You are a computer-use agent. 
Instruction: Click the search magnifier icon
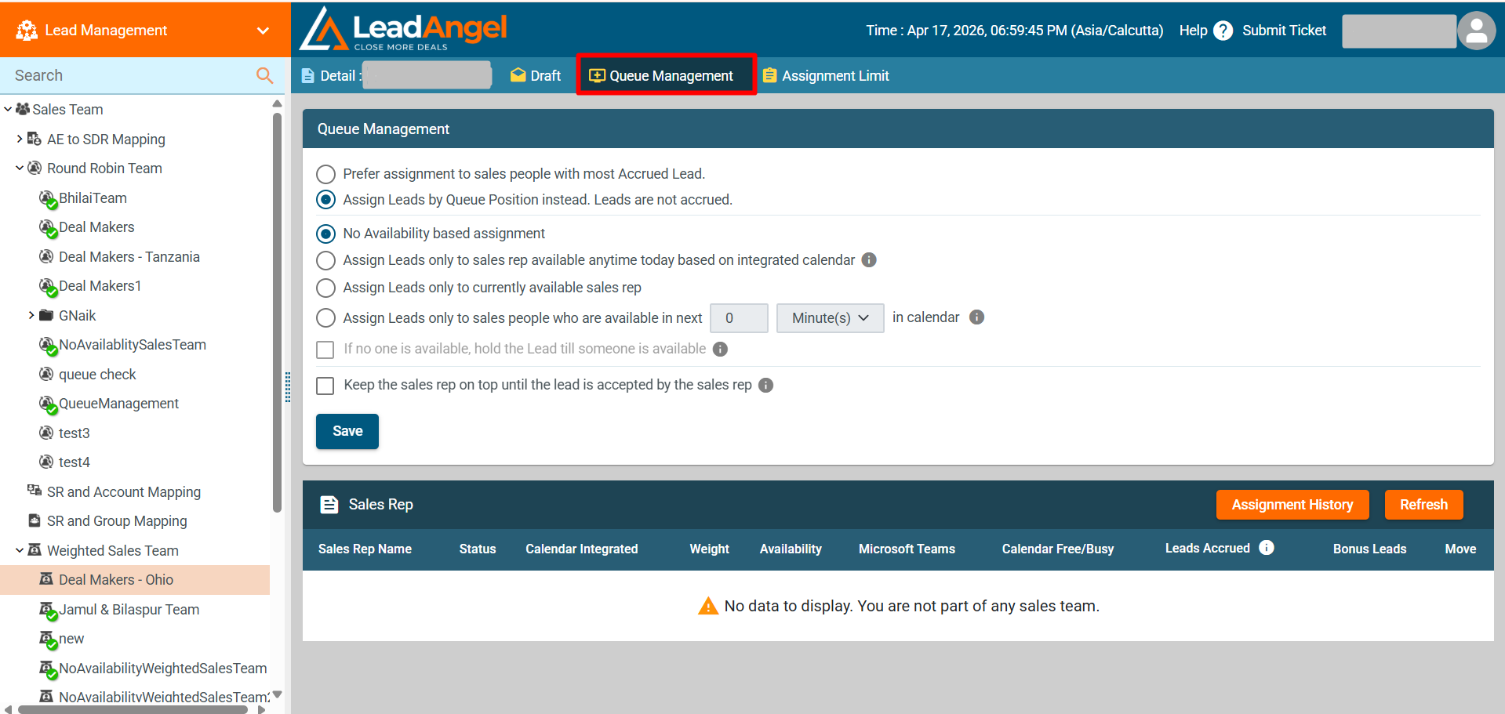point(265,75)
